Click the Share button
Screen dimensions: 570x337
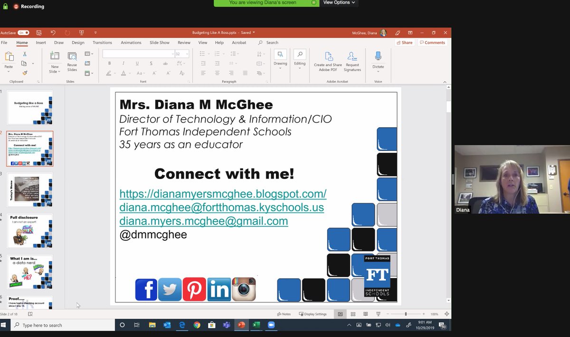pyautogui.click(x=404, y=43)
